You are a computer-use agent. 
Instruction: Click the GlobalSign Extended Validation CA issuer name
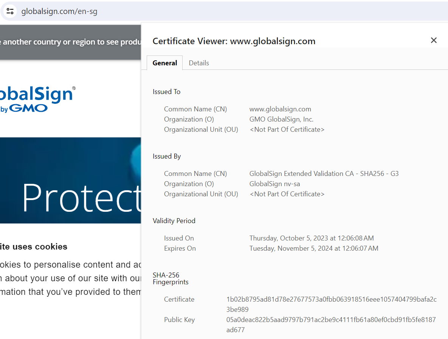point(324,174)
